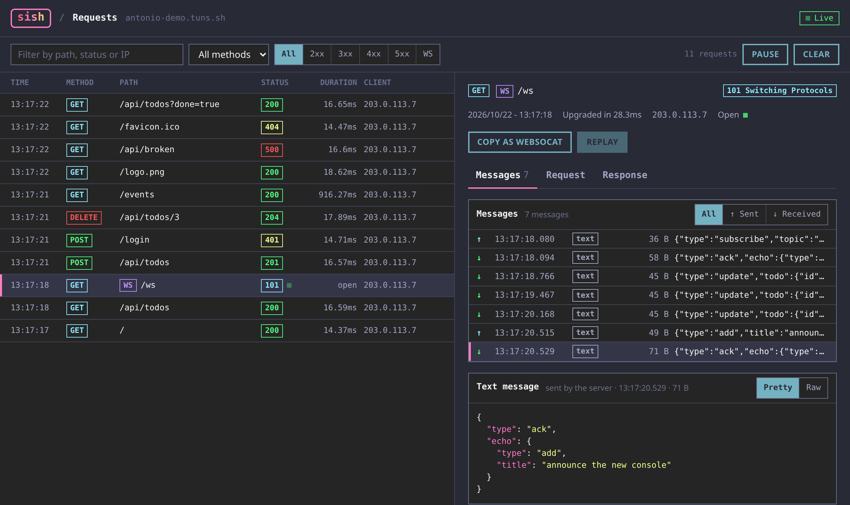Open the update message at 13:17:19.467
The height and width of the screenshot is (505, 850).
(x=652, y=295)
